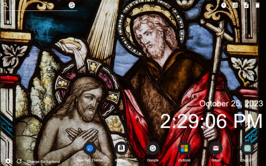
Task: Open the calculator tool
Action: click(x=235, y=5)
